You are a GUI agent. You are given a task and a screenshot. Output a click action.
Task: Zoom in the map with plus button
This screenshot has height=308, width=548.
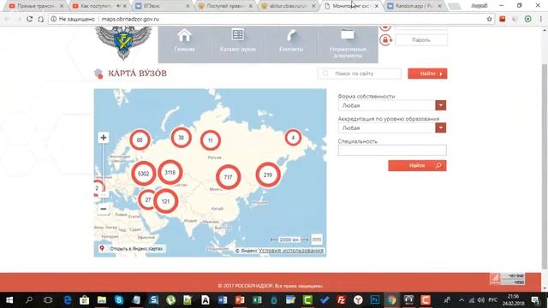tap(104, 138)
